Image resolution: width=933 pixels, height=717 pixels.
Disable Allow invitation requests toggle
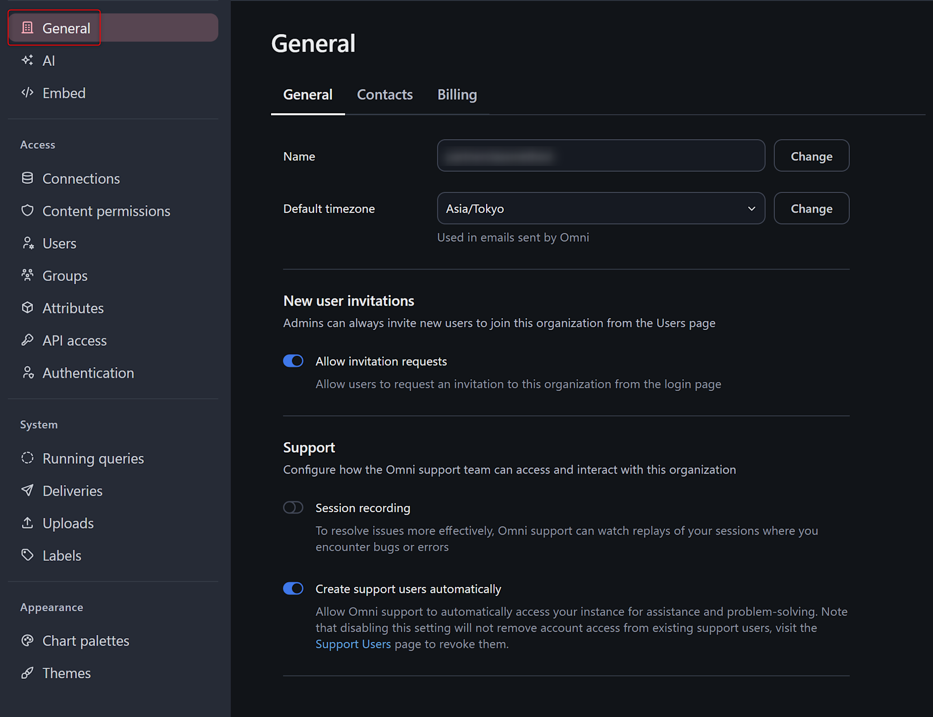[293, 361]
